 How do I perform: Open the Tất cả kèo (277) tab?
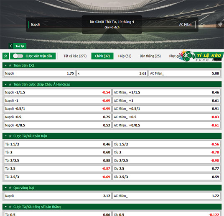tap(75, 56)
